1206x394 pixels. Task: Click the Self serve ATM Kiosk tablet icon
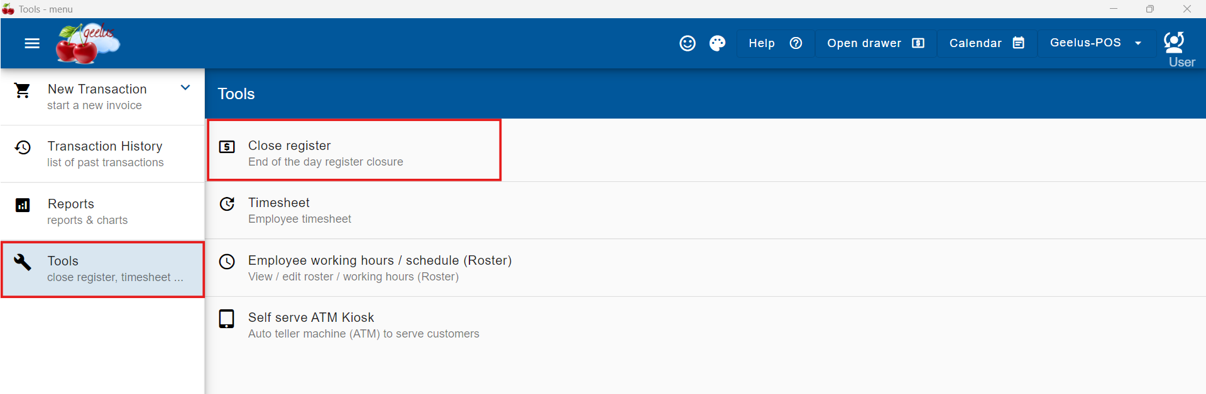[x=227, y=319]
